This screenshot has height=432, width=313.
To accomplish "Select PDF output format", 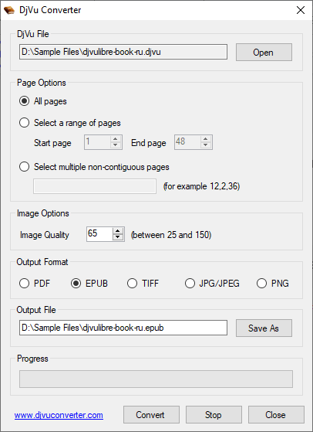I will point(24,283).
